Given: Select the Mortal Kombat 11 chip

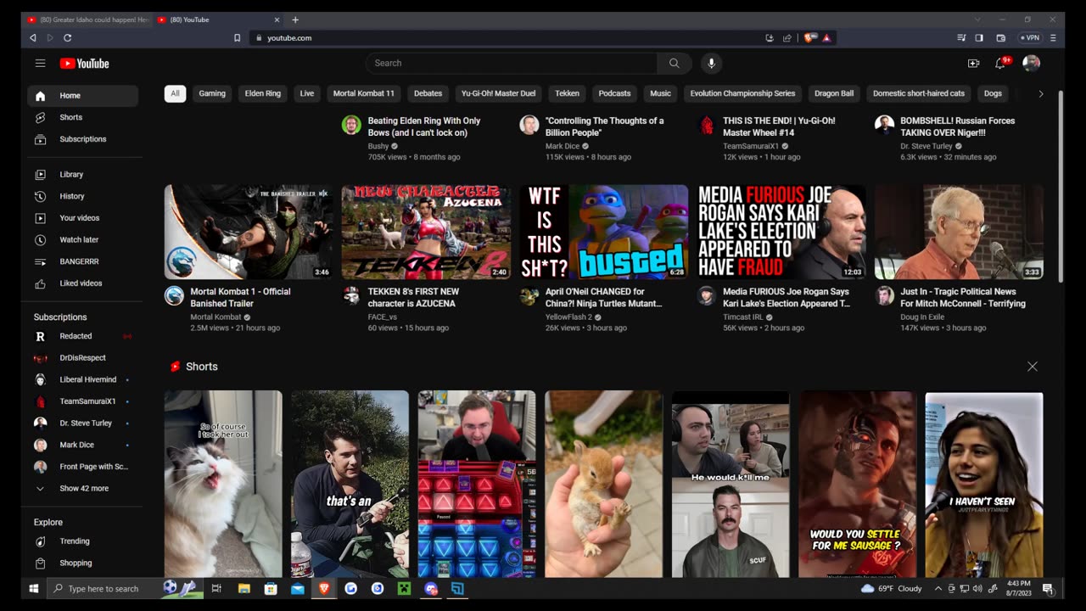Looking at the screenshot, I should click(364, 93).
